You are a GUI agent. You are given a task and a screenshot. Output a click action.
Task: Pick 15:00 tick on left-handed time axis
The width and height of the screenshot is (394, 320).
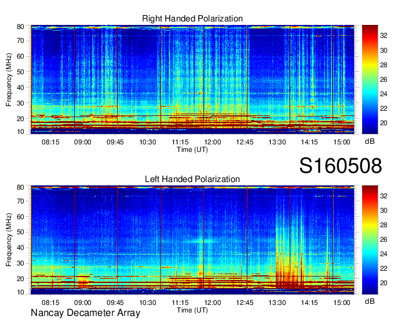(x=342, y=303)
